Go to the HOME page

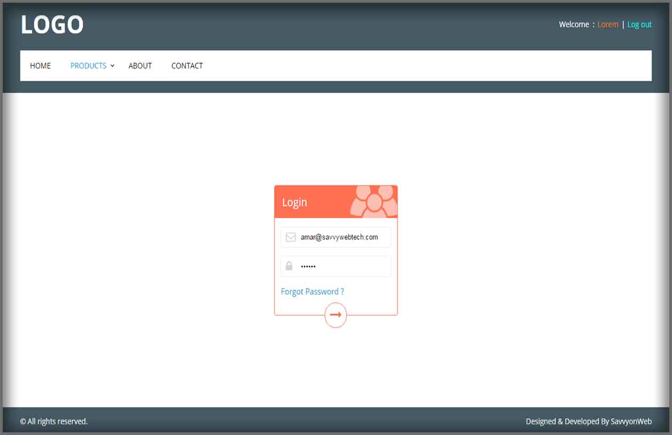pos(41,66)
